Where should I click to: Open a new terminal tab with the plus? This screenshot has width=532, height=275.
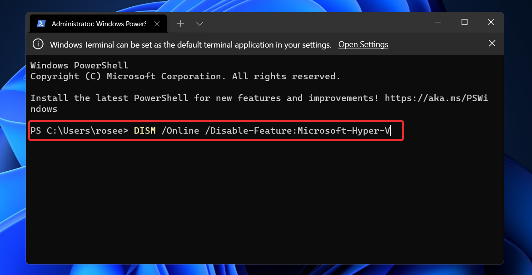(x=180, y=23)
